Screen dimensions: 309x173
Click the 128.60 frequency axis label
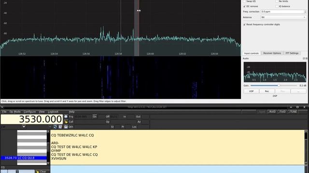[150, 54]
